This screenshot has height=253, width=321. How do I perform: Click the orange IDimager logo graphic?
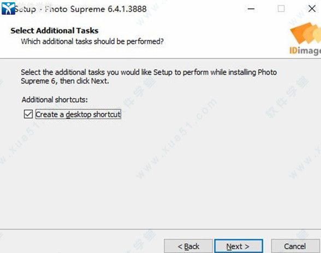tap(306, 33)
